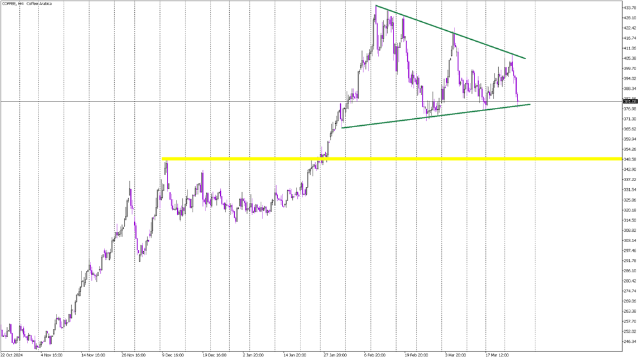Image resolution: width=642 pixels, height=359 pixels.
Task: Click the 348.58 price axis label
Action: [x=630, y=159]
